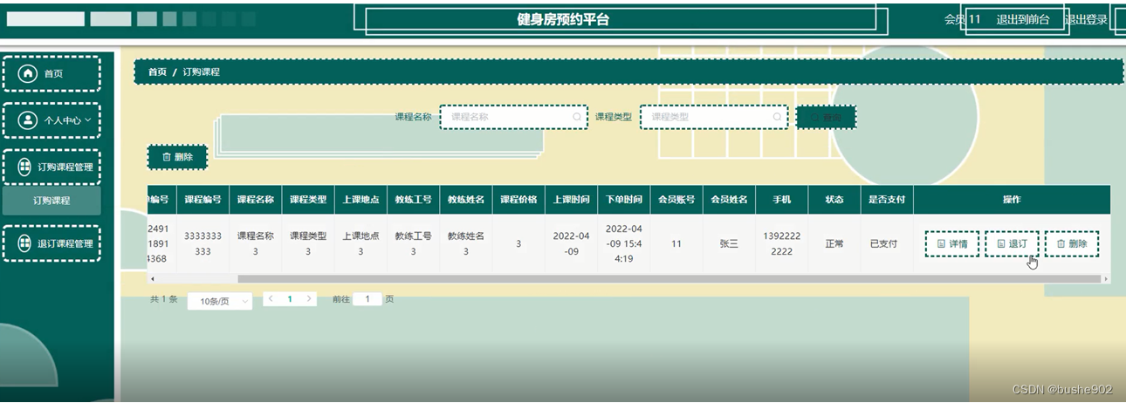Click the 课程名称 column header

(256, 200)
